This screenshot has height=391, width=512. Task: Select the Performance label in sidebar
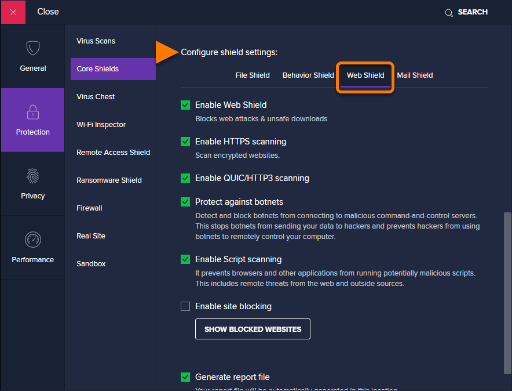(33, 259)
